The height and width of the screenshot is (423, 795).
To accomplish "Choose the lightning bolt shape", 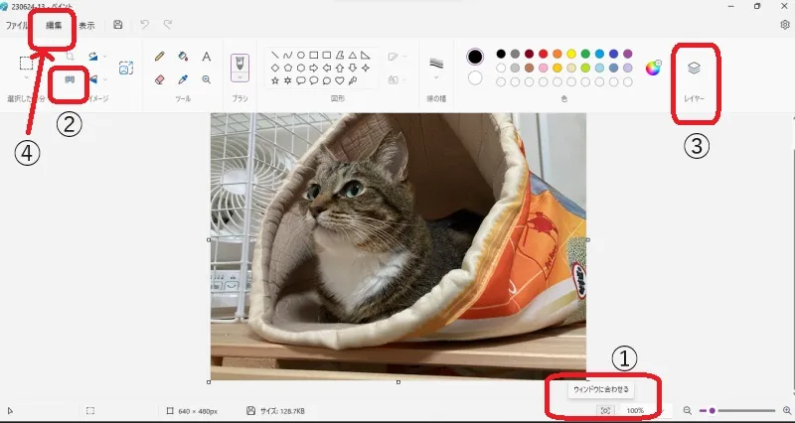I will point(353,80).
